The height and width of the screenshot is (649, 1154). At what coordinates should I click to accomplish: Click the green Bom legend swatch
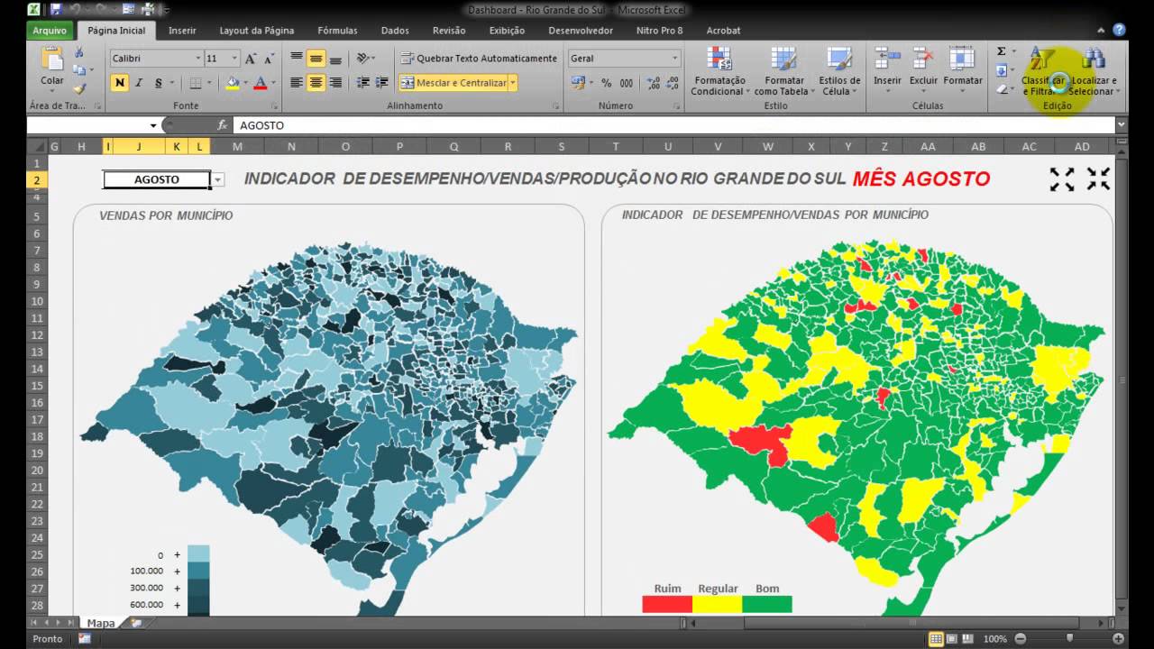[767, 604]
